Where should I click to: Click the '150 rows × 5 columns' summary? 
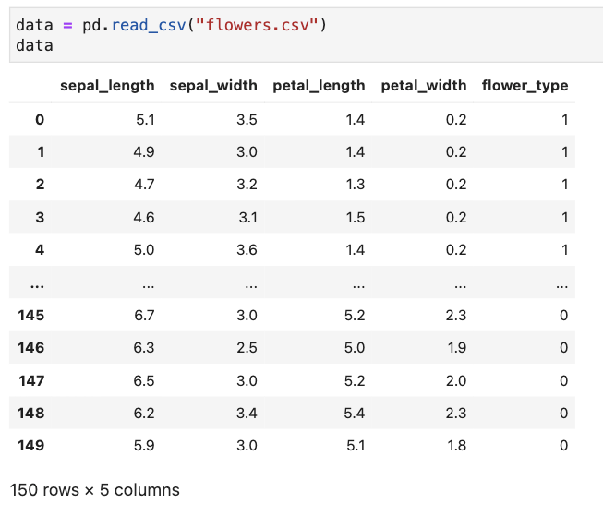[94, 490]
